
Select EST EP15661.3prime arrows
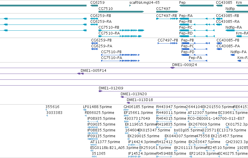126,116
